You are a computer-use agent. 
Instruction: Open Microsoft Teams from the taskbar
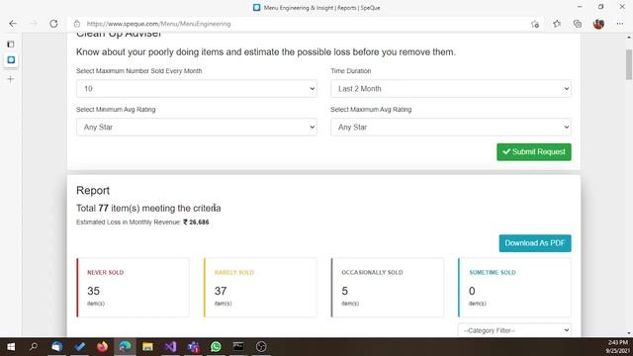[x=194, y=347]
